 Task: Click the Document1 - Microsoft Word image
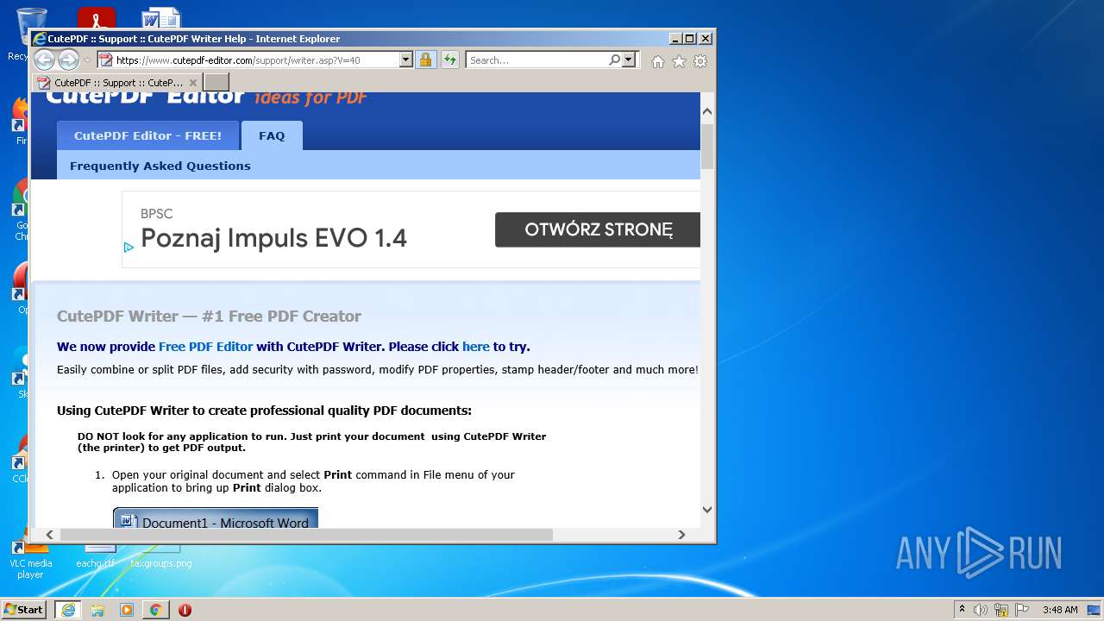point(216,517)
